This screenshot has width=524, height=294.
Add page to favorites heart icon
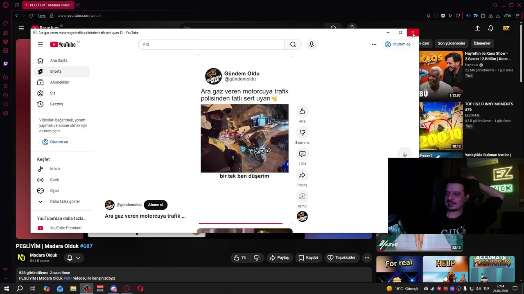(458, 16)
